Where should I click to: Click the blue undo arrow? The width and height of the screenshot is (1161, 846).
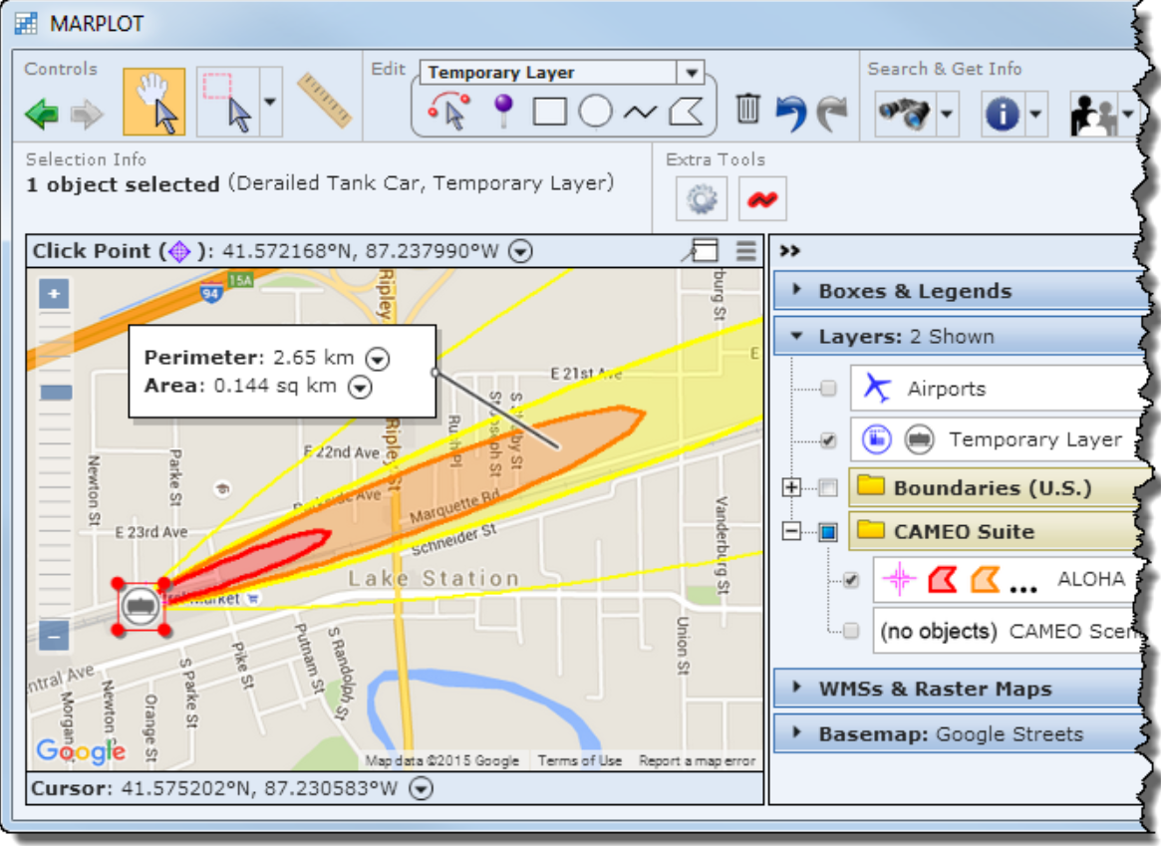[x=790, y=113]
